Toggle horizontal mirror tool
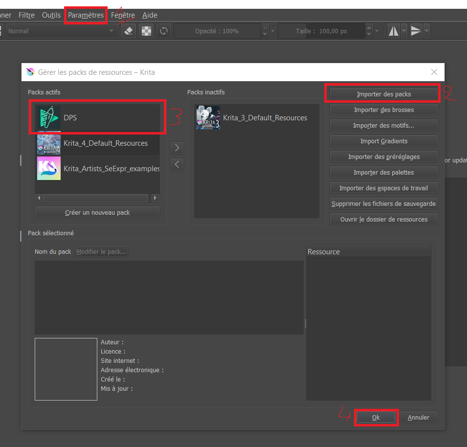467x447 pixels. point(394,31)
